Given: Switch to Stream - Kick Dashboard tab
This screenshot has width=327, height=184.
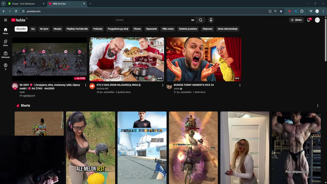Looking at the screenshot, I should 23,4.
